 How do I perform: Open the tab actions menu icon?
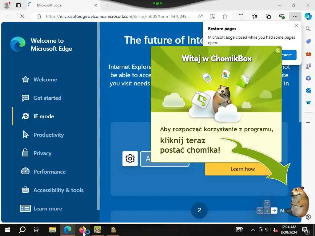pos(18,5)
